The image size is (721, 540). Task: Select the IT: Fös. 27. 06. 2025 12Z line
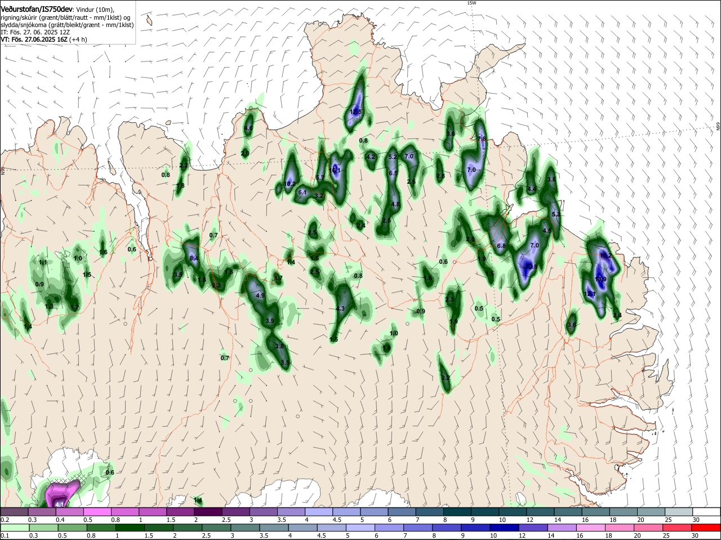[x=35, y=32]
